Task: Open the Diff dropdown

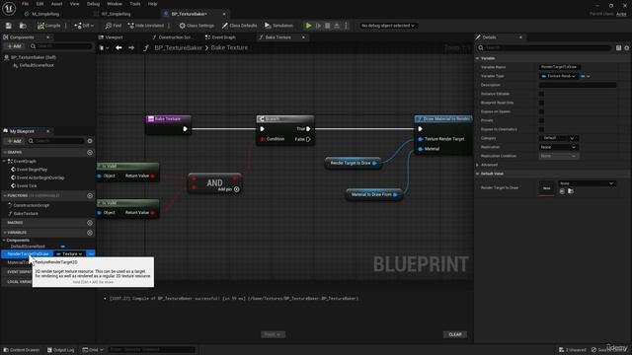Action: click(x=84, y=26)
